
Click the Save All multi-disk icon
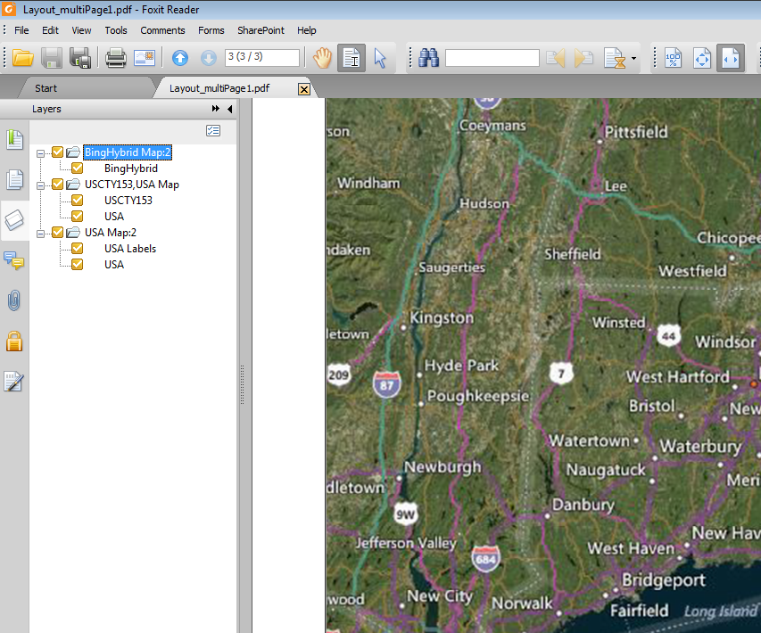point(80,58)
